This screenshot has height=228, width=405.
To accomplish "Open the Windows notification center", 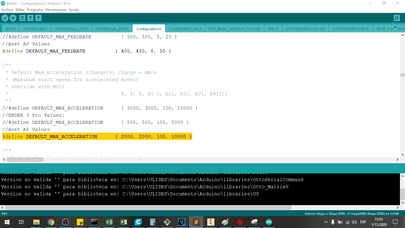I will [x=395, y=222].
